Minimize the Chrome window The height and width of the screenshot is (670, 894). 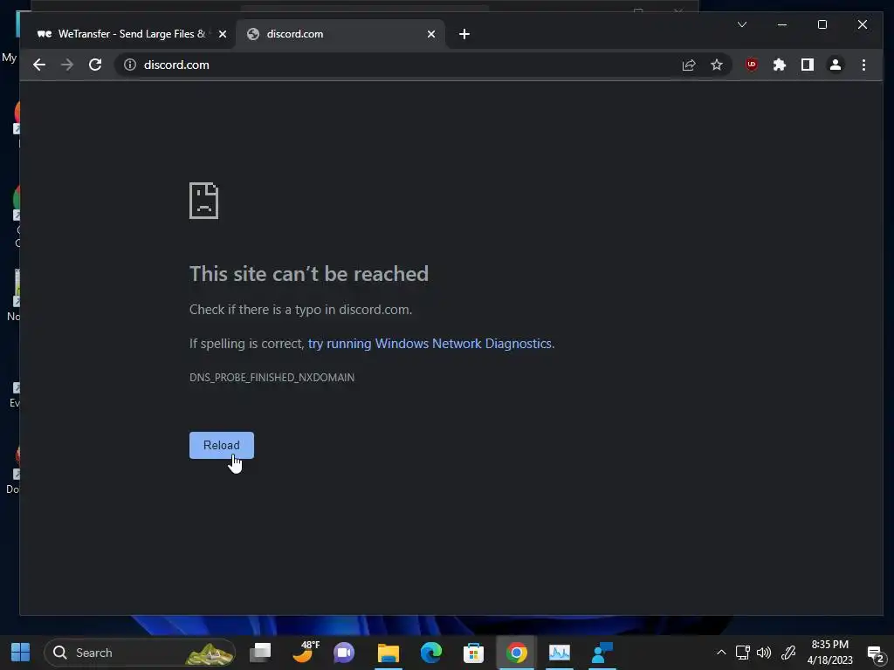click(782, 24)
